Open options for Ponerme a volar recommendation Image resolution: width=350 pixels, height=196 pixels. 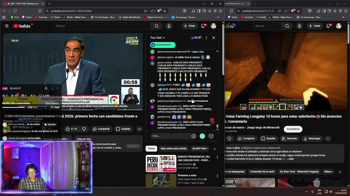pos(217,176)
